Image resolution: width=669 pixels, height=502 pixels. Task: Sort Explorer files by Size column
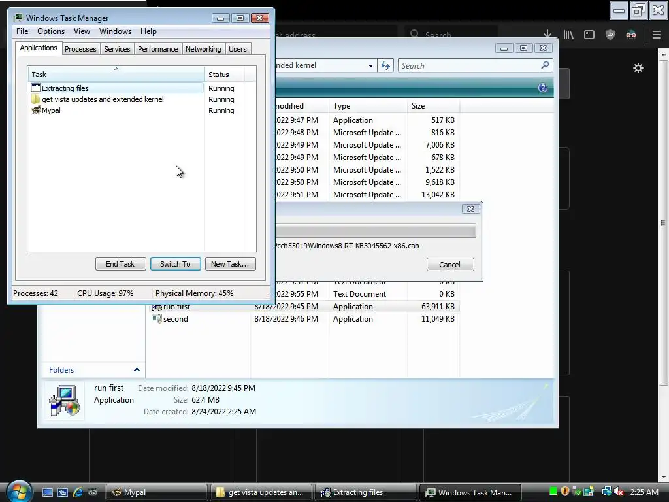pyautogui.click(x=433, y=105)
